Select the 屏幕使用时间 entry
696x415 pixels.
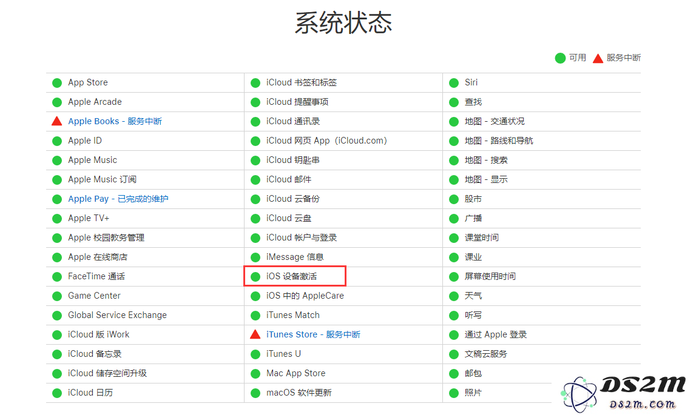point(490,276)
